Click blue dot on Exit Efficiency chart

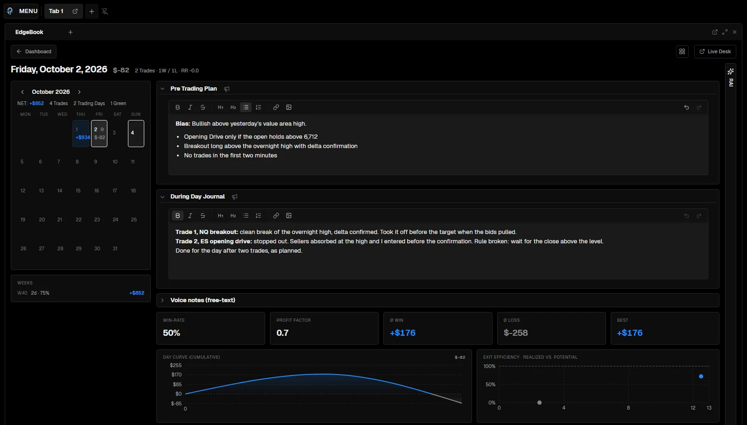tap(701, 376)
